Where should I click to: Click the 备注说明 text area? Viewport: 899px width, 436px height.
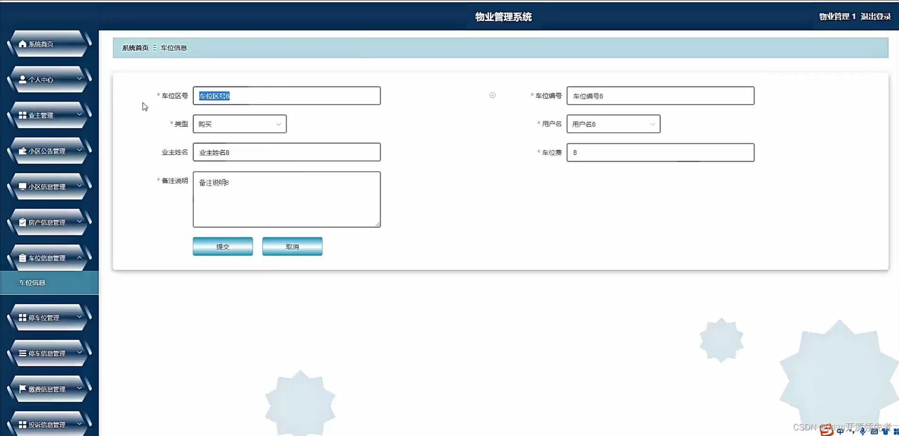tap(287, 199)
